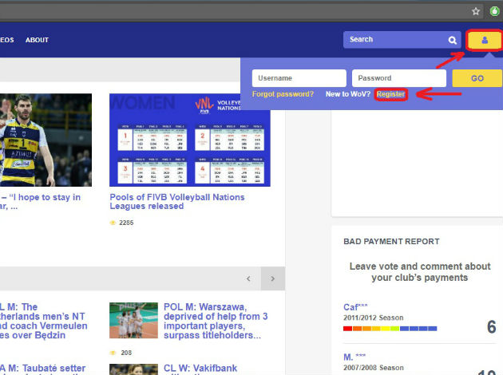The width and height of the screenshot is (503, 375).
Task: Read the Pools of FIVB Volleyball Nations article
Action: (176, 201)
